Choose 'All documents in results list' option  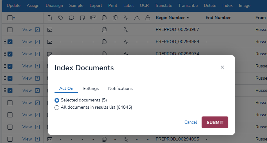click(x=57, y=108)
